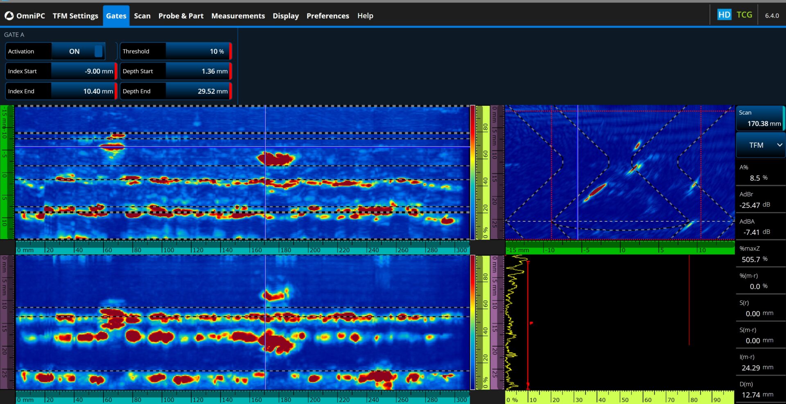Click the OmniPC logo icon
The image size is (786, 404).
click(9, 16)
